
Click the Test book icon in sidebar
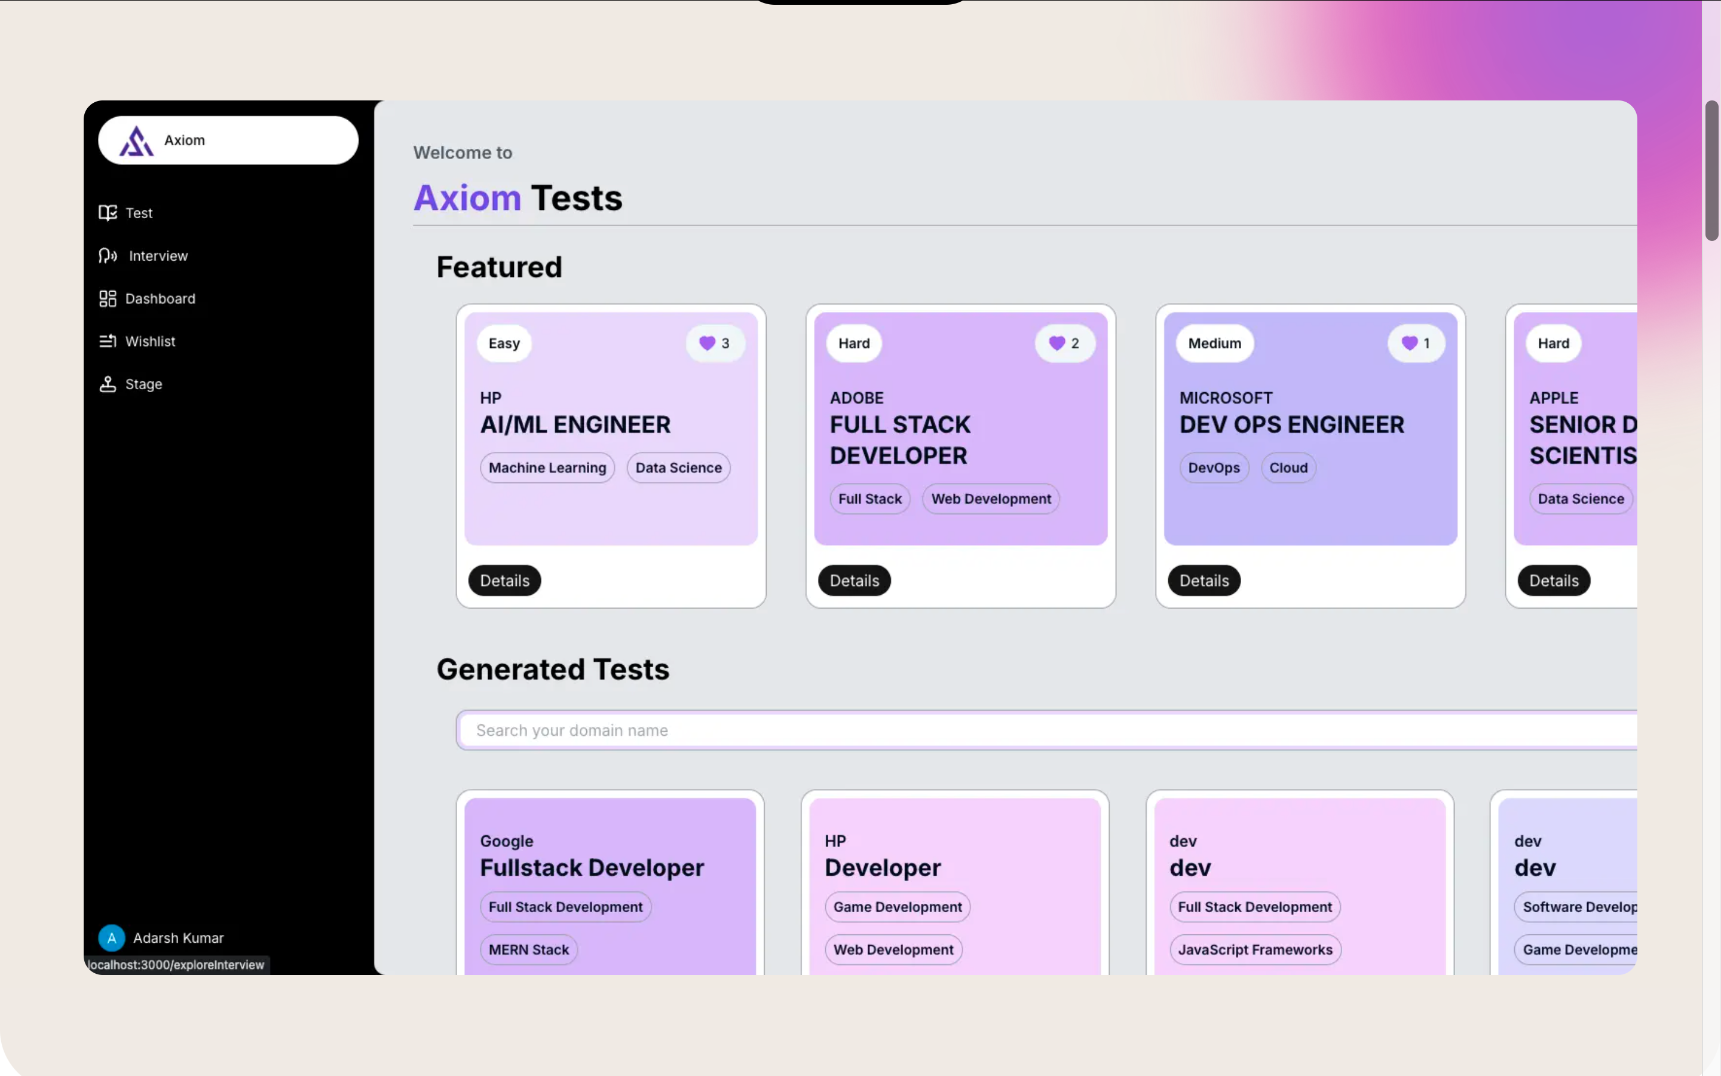pyautogui.click(x=108, y=213)
